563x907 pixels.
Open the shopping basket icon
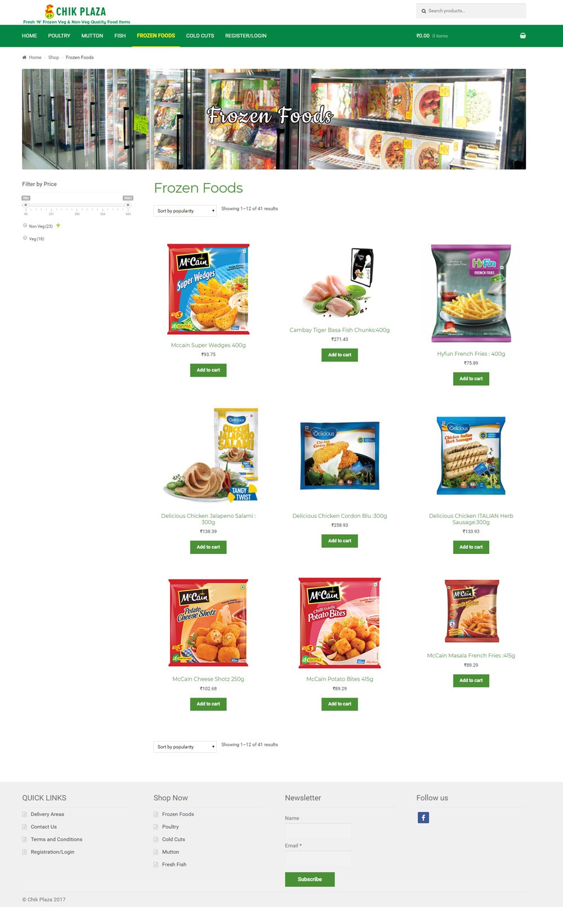tap(522, 35)
